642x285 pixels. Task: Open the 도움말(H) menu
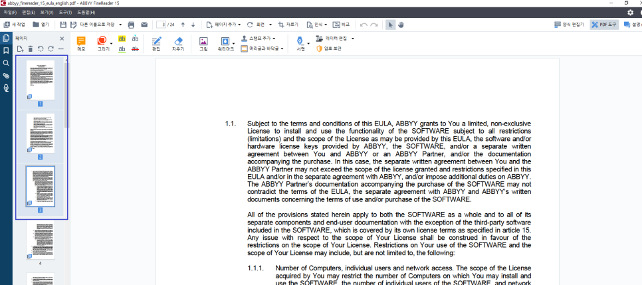(86, 13)
